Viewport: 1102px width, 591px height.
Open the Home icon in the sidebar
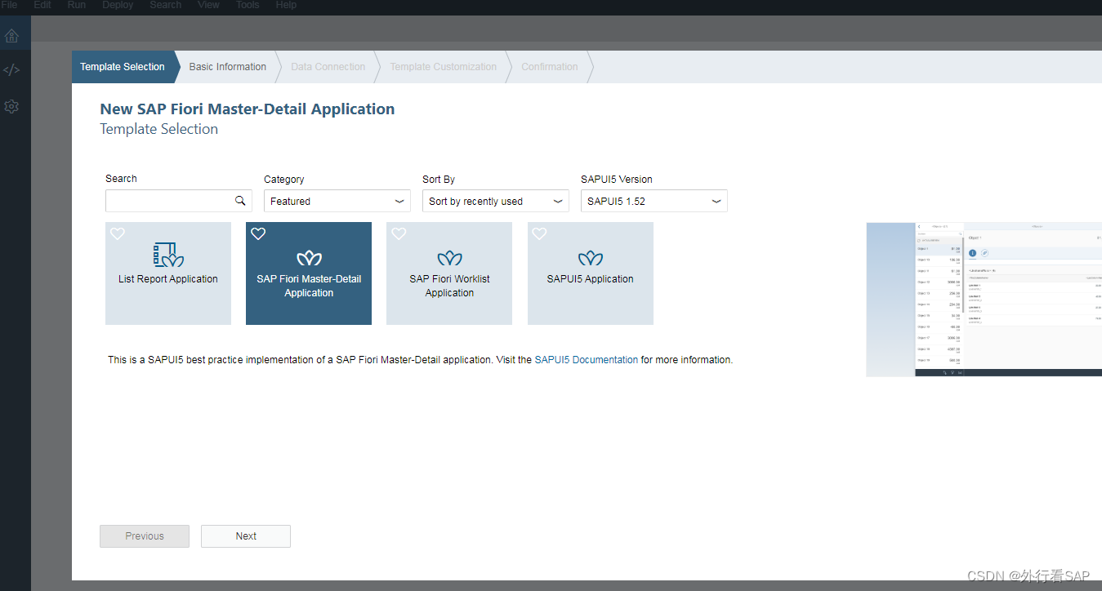click(x=11, y=36)
